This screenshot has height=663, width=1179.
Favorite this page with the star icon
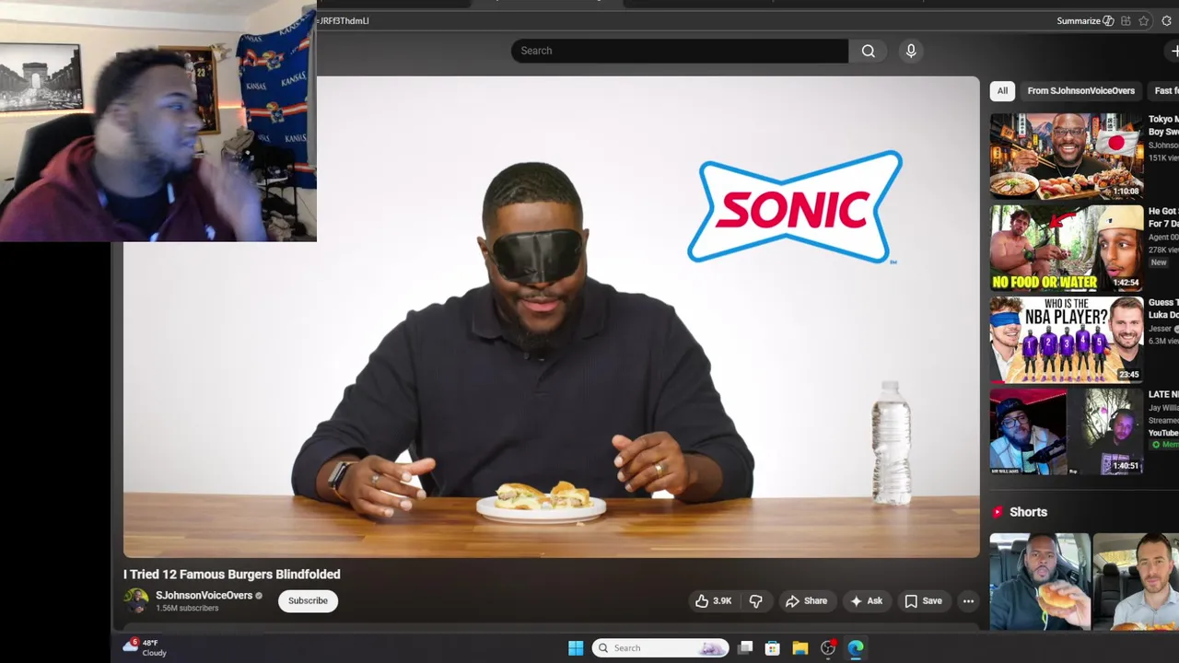point(1144,20)
